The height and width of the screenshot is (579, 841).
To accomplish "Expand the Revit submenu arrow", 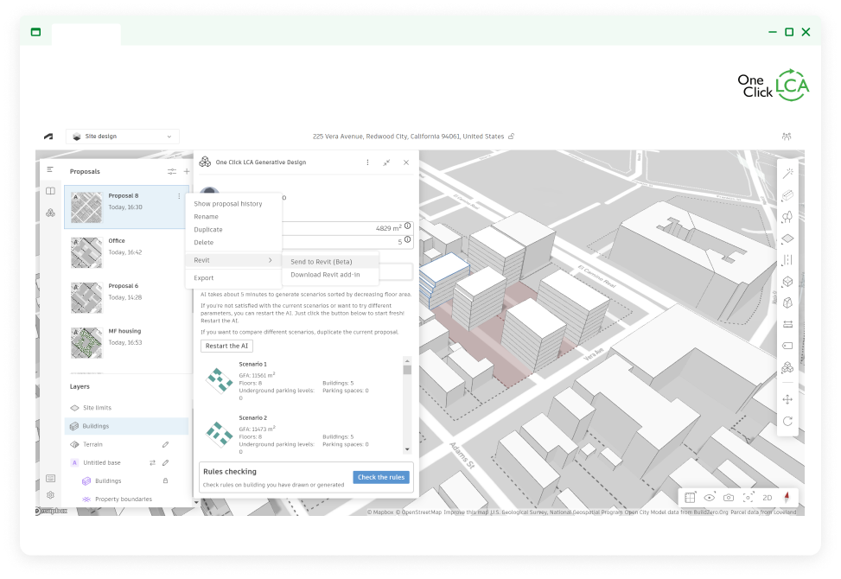I will (x=271, y=260).
